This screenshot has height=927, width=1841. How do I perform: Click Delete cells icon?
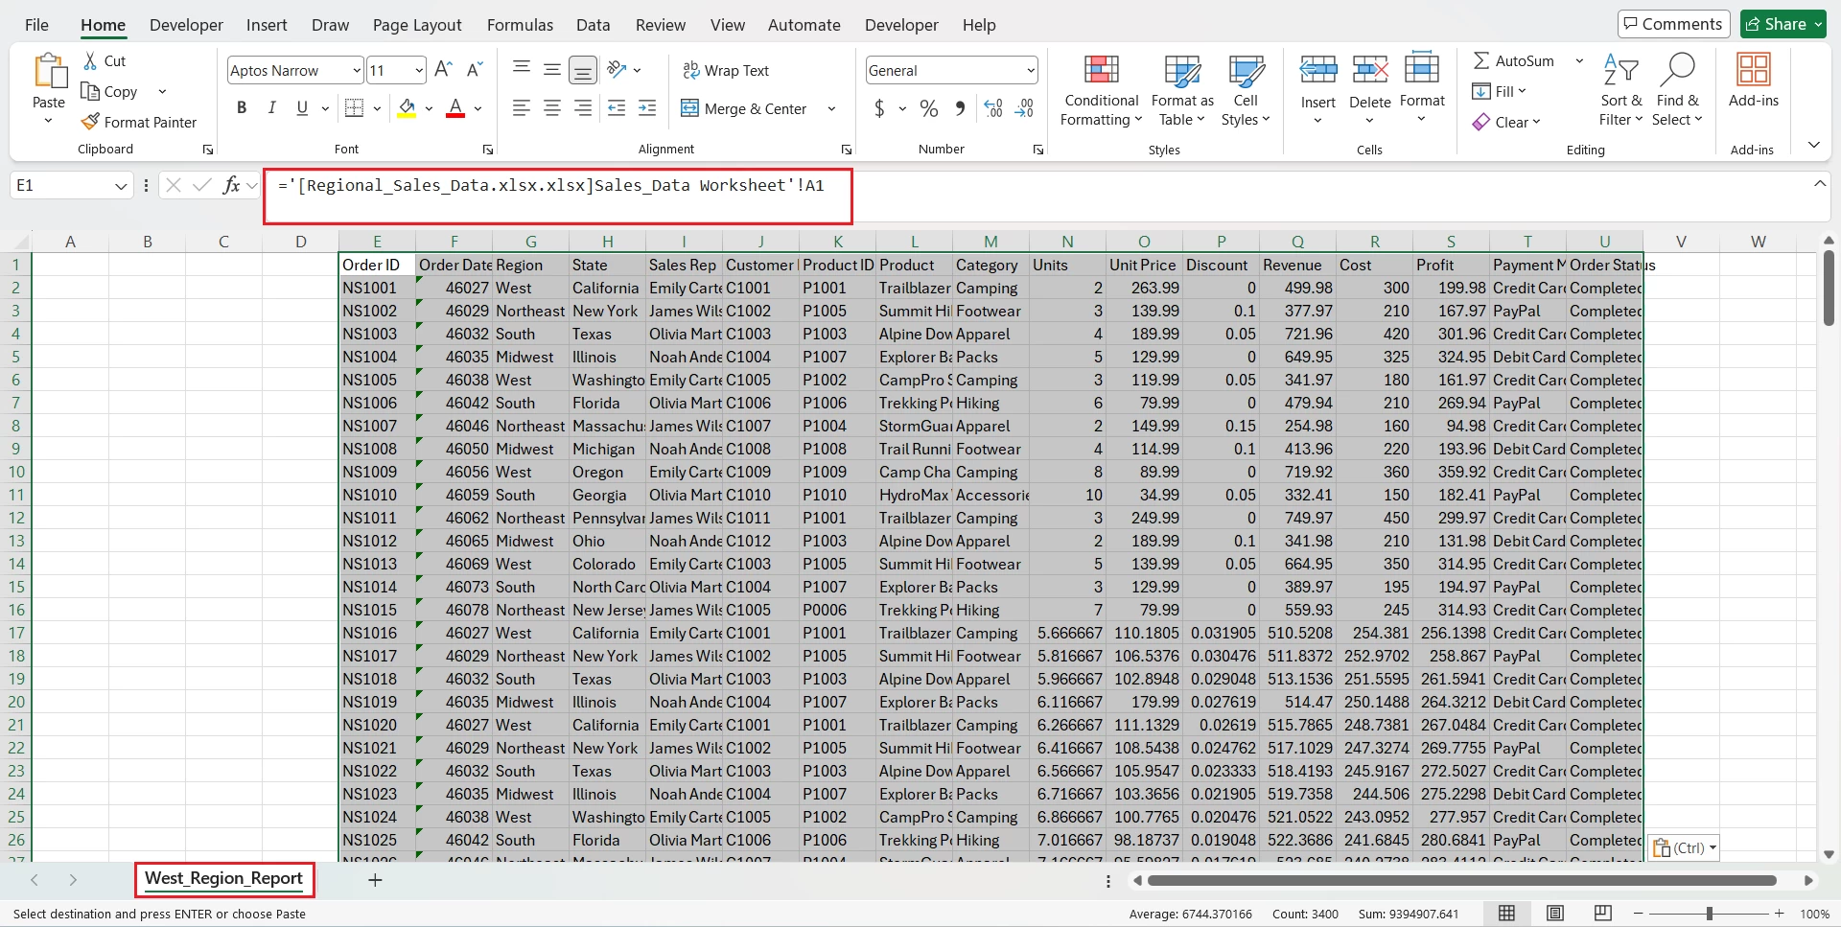(1370, 69)
